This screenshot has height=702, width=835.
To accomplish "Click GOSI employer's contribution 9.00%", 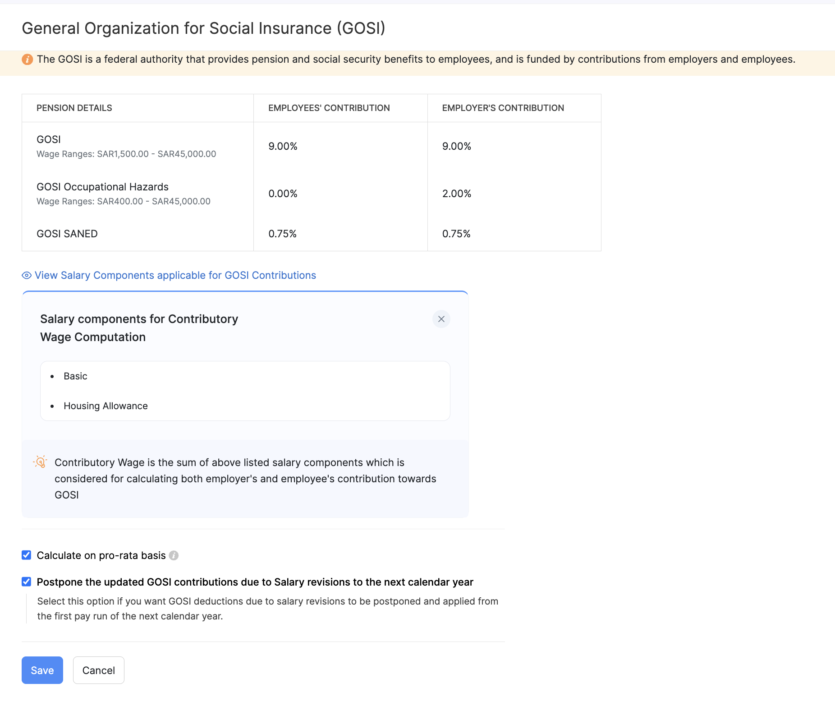I will point(457,146).
